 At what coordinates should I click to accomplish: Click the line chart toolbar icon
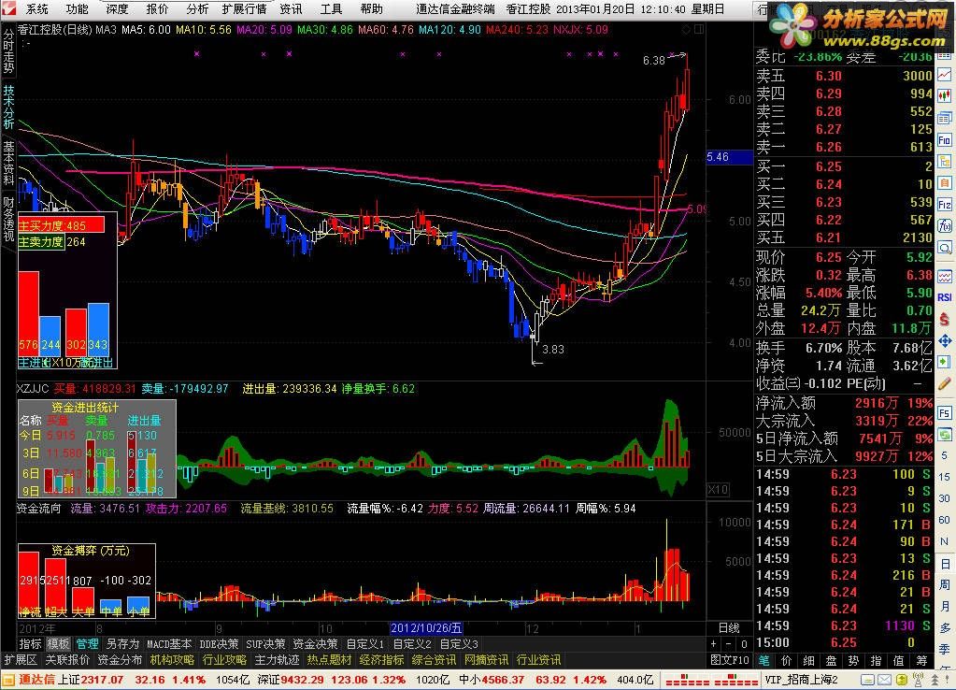point(945,75)
